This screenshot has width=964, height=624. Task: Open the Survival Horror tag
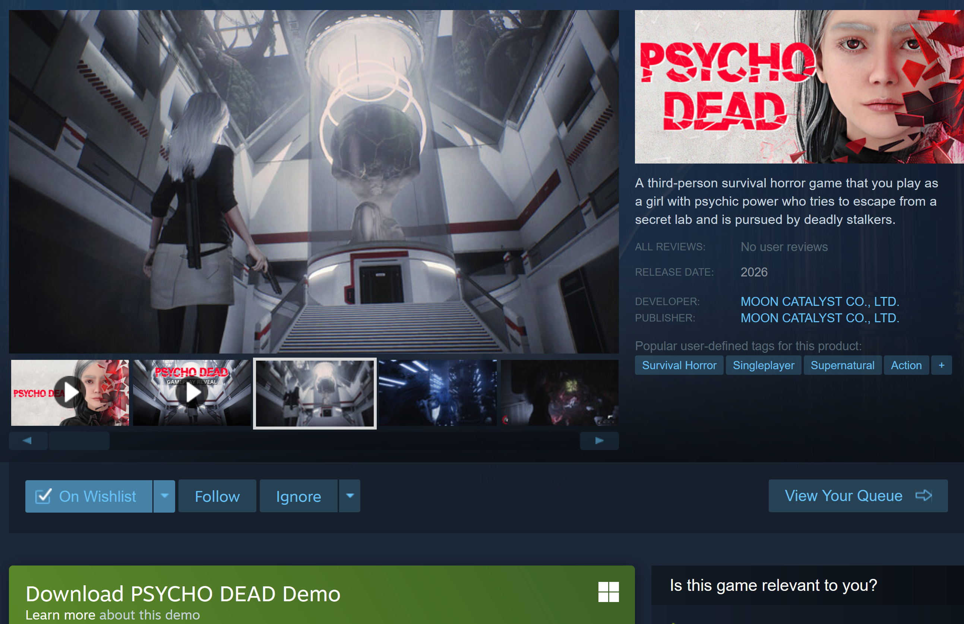pyautogui.click(x=679, y=365)
